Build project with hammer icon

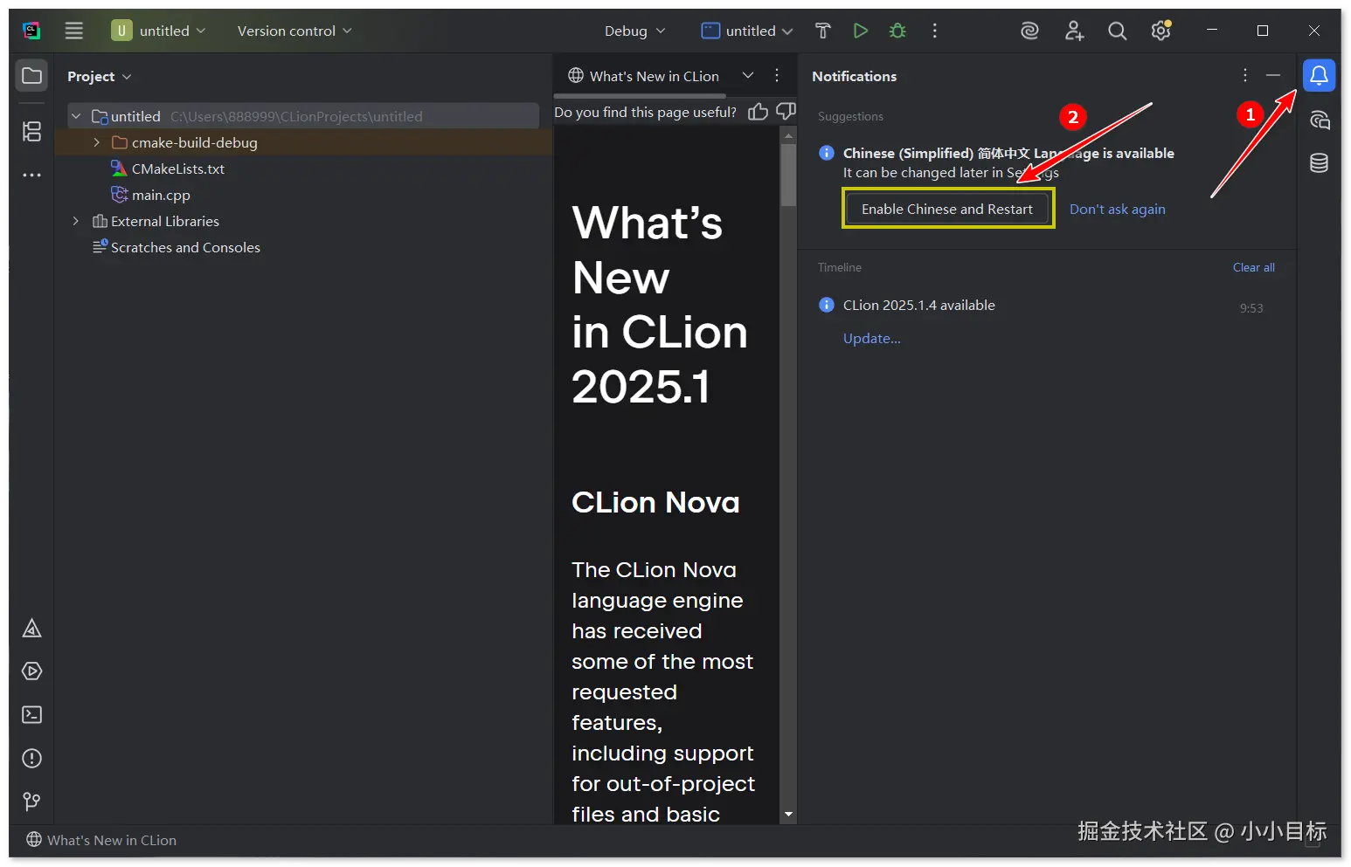coord(823,31)
